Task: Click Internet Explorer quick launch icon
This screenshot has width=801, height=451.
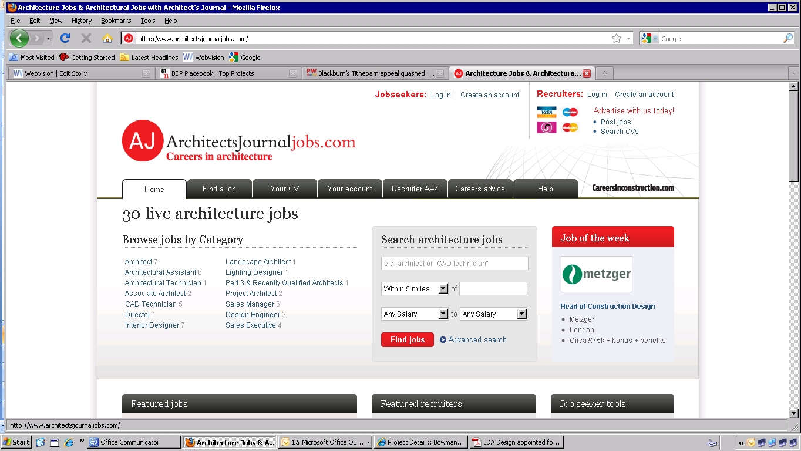Action: 68,442
